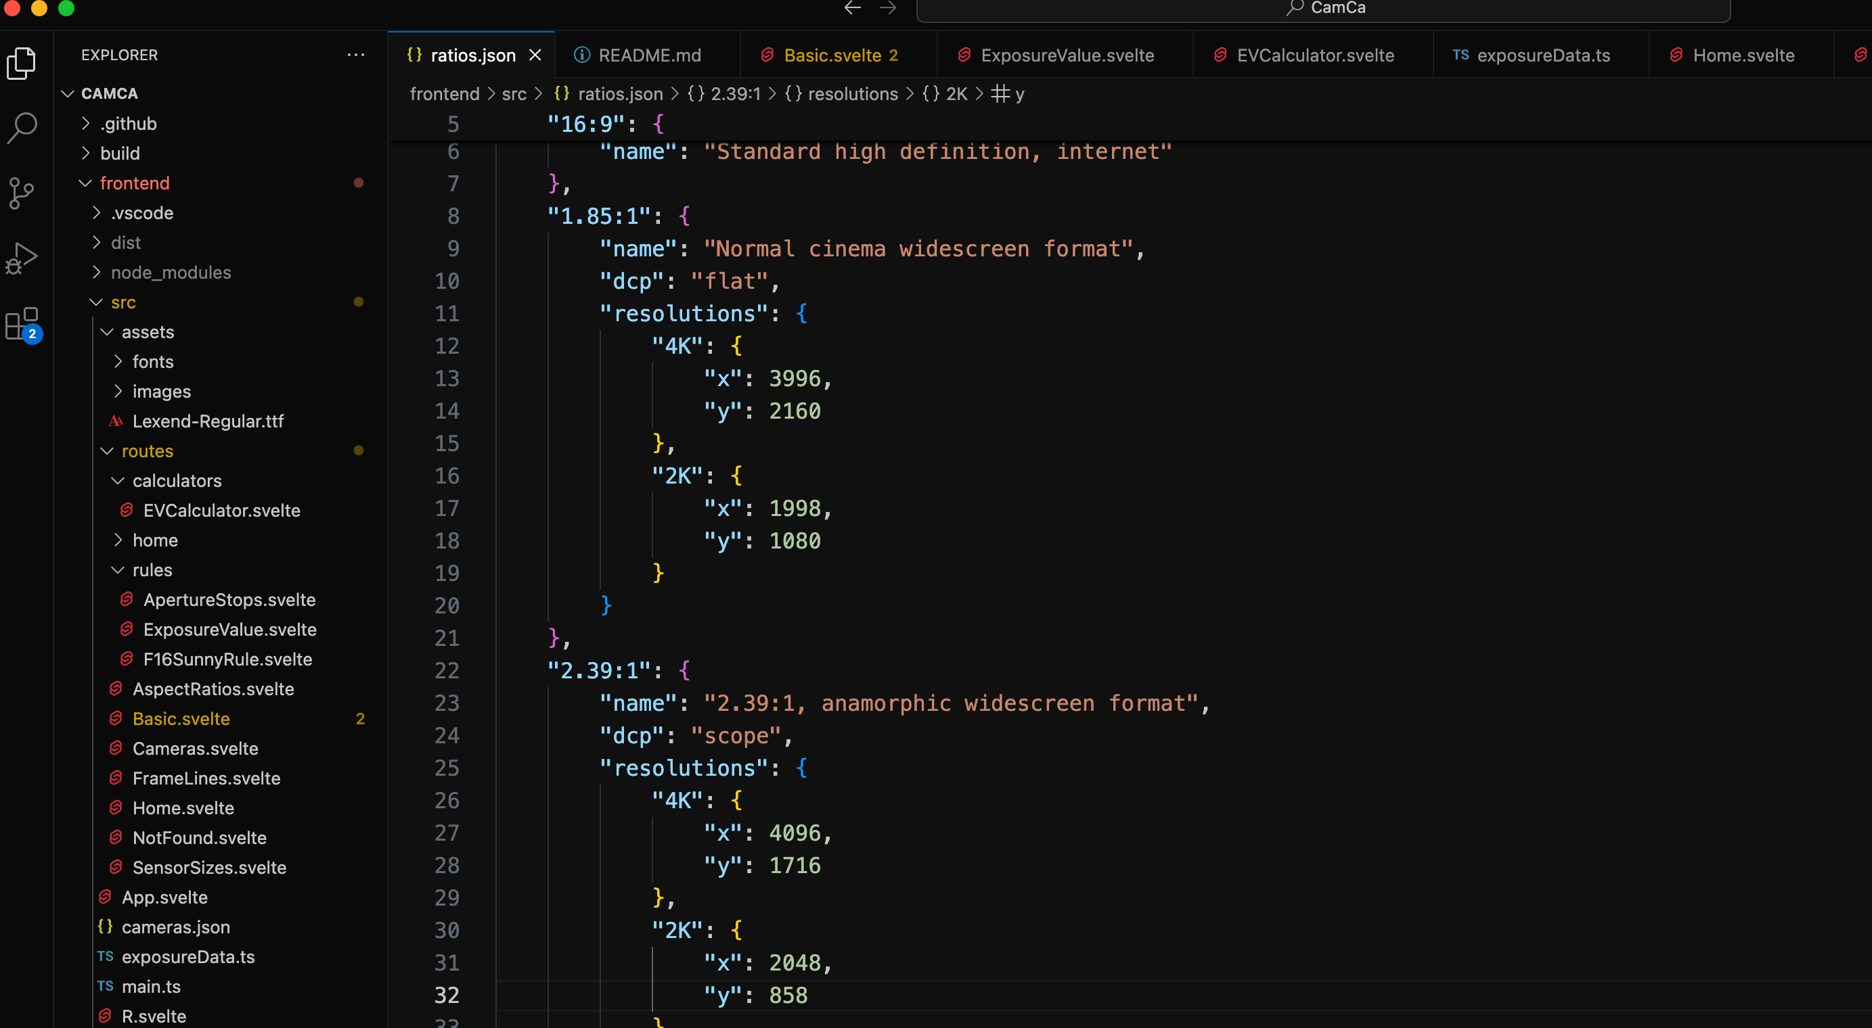Screen dimensions: 1872x1028
Task: Open the Extensions view icon
Action: point(22,324)
